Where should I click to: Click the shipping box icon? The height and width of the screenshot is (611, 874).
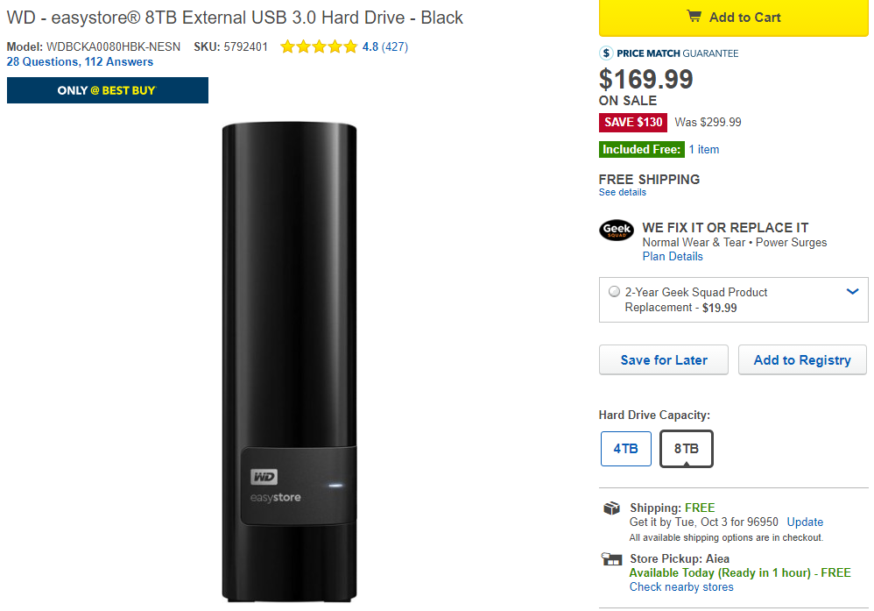click(611, 508)
